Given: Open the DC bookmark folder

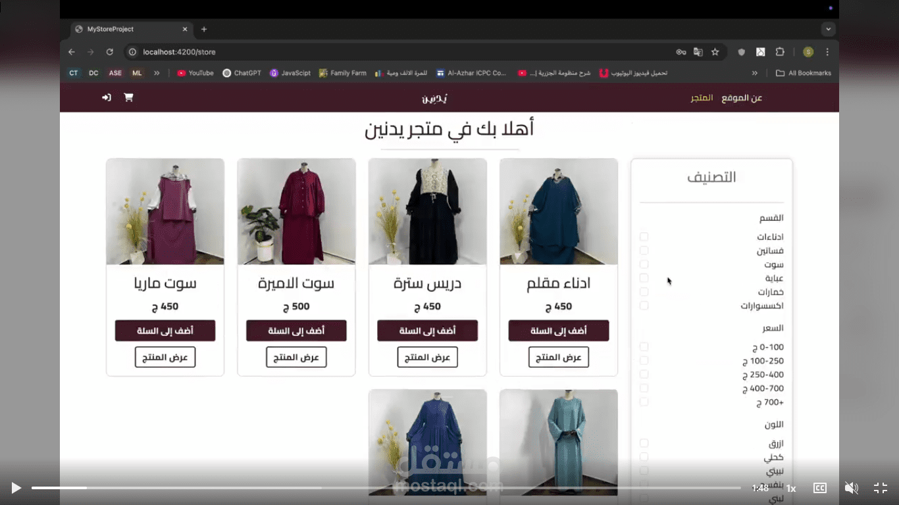Looking at the screenshot, I should pos(93,73).
